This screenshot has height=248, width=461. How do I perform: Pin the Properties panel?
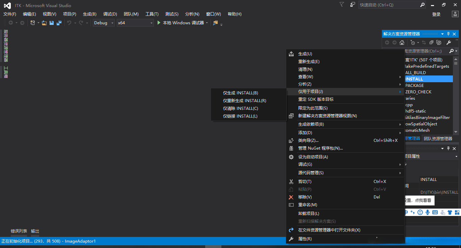coord(449,149)
